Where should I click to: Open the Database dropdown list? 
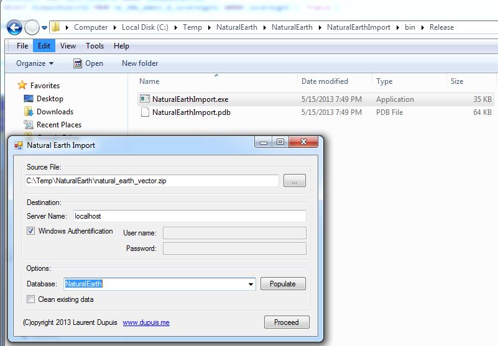point(251,285)
